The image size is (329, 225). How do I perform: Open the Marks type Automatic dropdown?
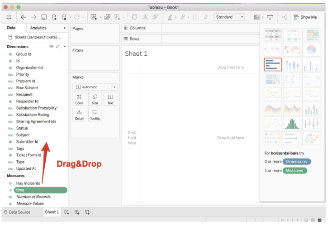tap(94, 87)
